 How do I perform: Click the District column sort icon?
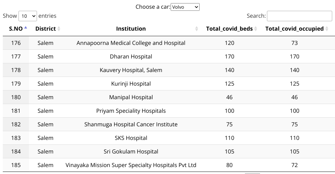(59, 29)
